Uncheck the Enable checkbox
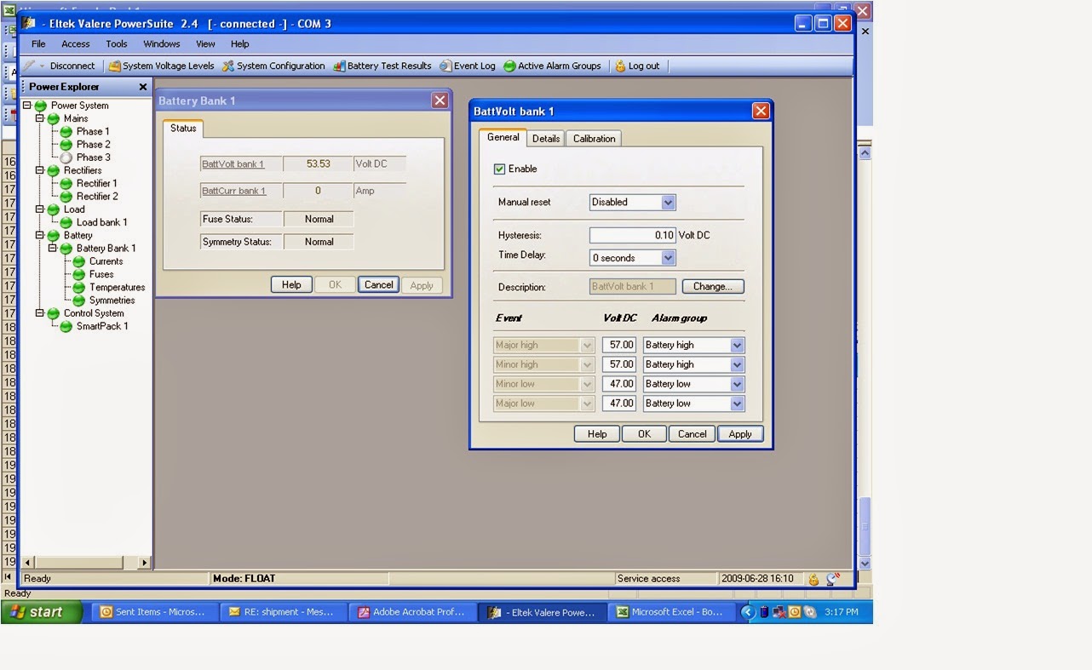The image size is (1092, 670). pyautogui.click(x=499, y=169)
